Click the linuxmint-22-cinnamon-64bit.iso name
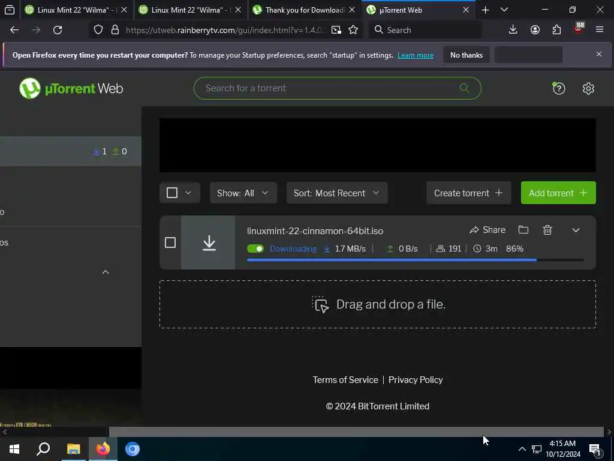Image resolution: width=614 pixels, height=461 pixels. coord(315,231)
